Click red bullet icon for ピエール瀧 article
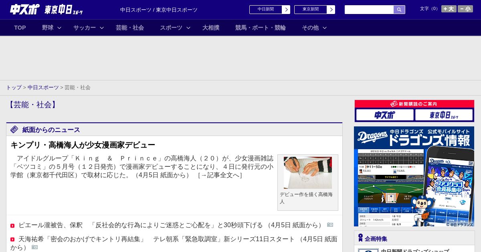 point(13,226)
